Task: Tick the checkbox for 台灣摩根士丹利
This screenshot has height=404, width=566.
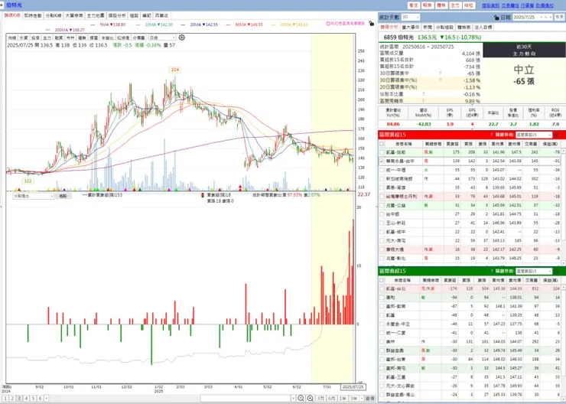Action: (x=382, y=197)
